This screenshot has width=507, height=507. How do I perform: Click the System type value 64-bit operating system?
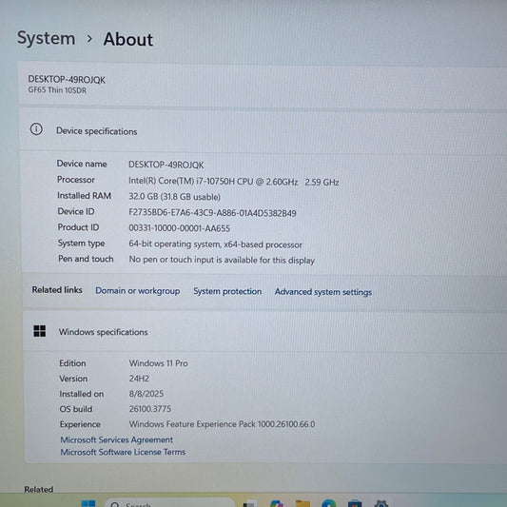pos(215,244)
